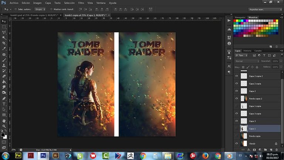
Task: Switch to the Canales tab
Action: coord(258,51)
